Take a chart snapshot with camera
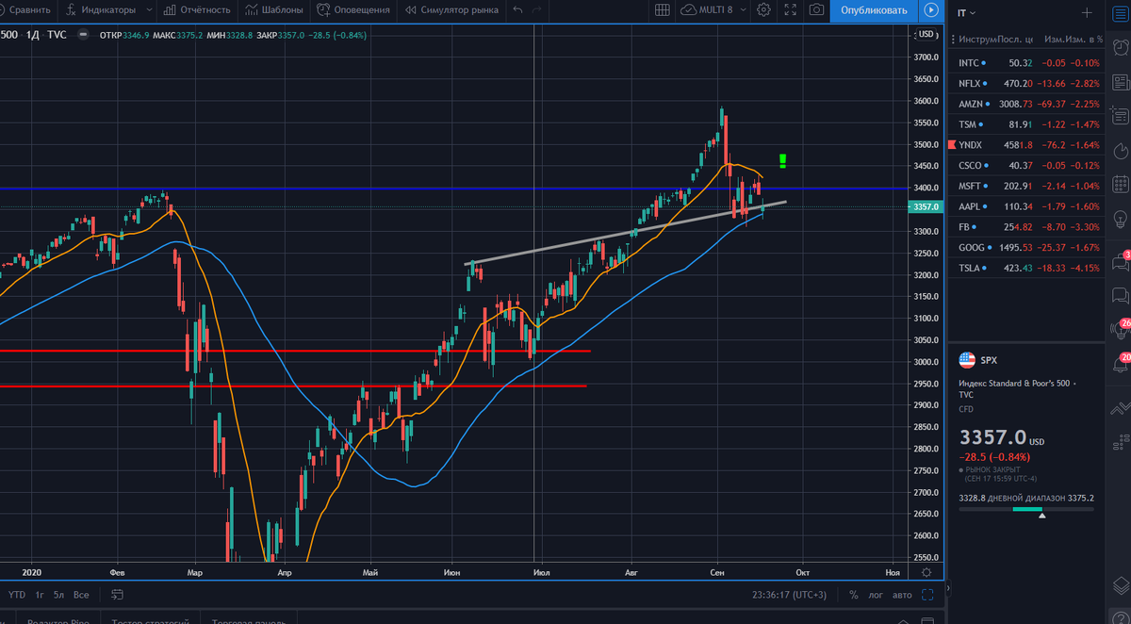 (816, 10)
